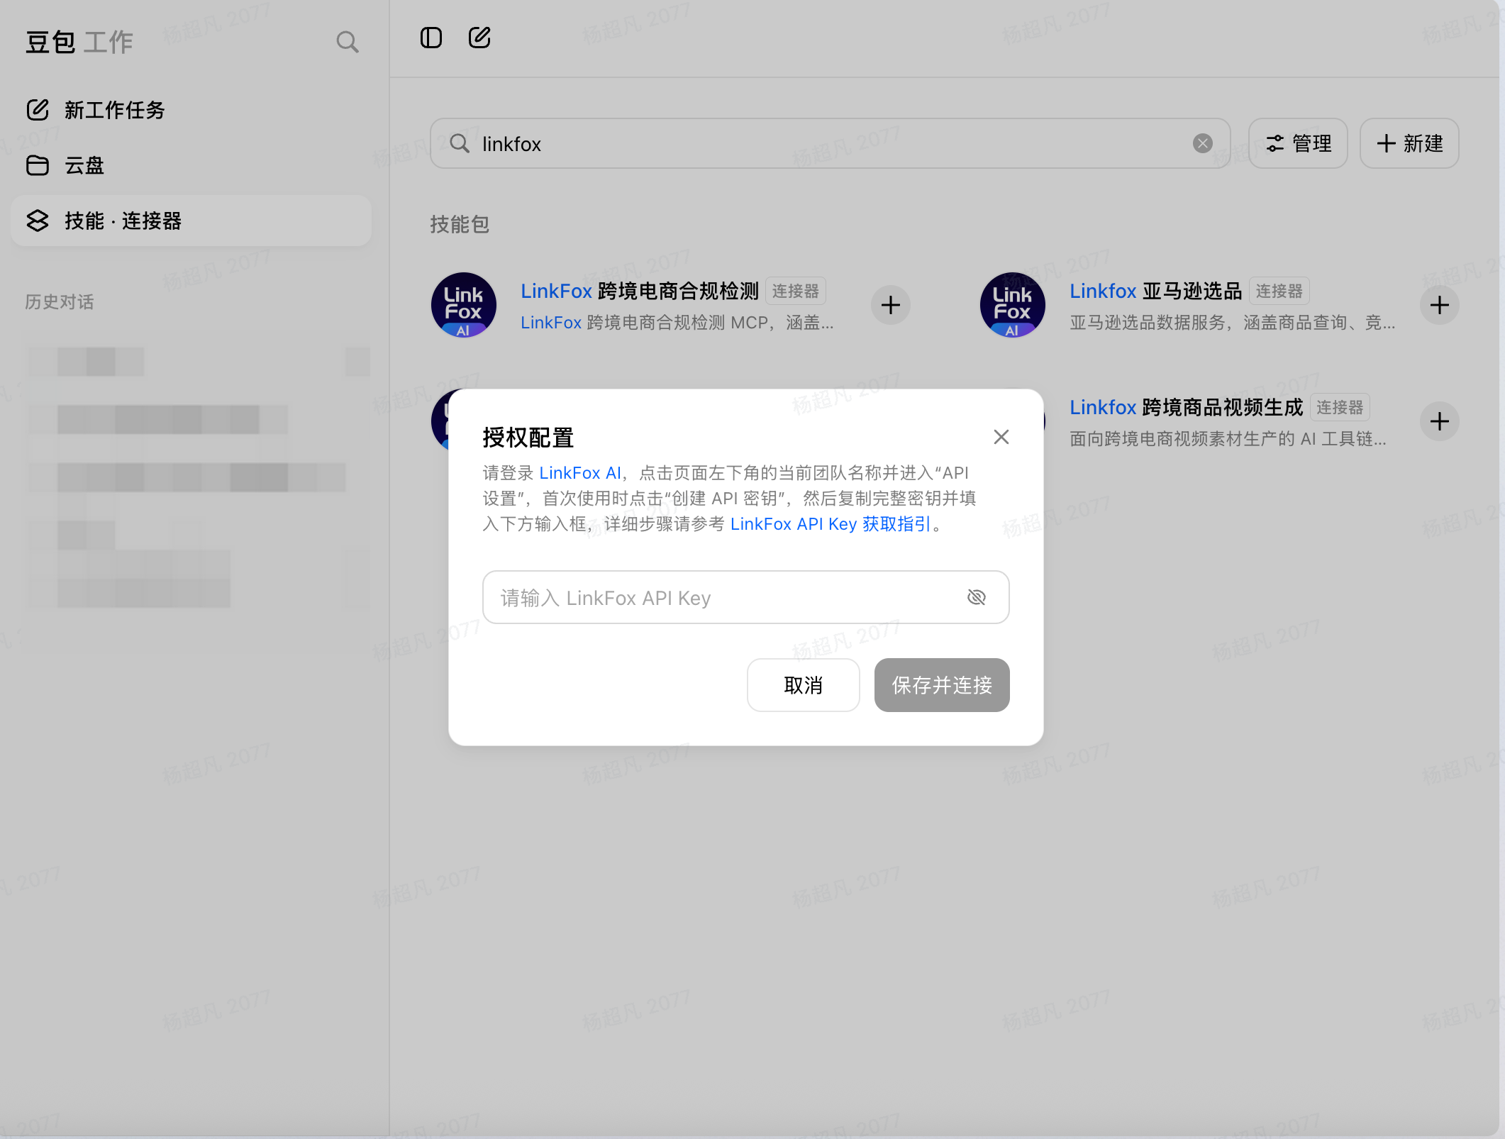The width and height of the screenshot is (1505, 1139).
Task: Add LinkFox 跨境电商合规检测 connector
Action: click(890, 305)
